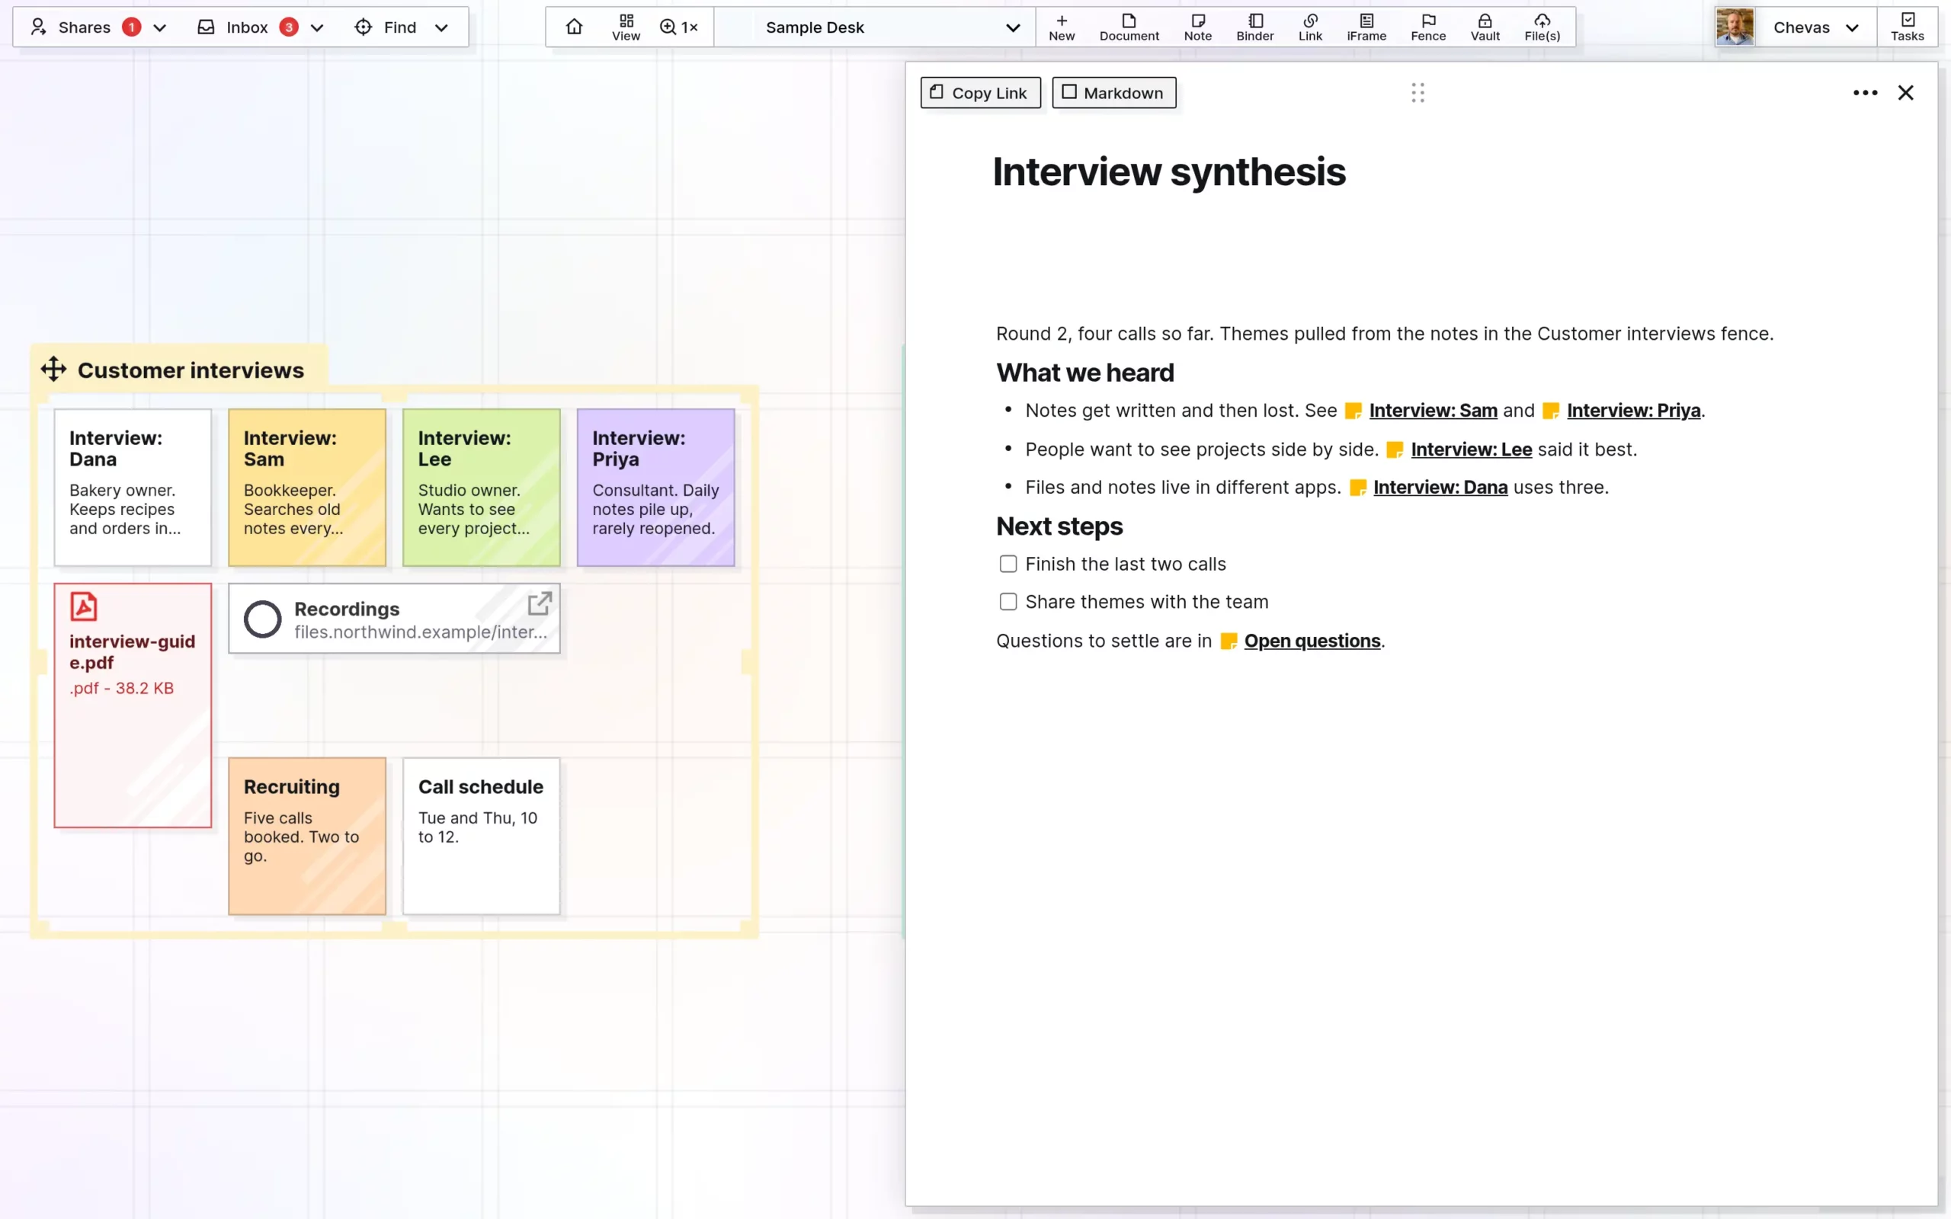Expand the Inbox dropdown
The width and height of the screenshot is (1951, 1219).
coord(317,27)
